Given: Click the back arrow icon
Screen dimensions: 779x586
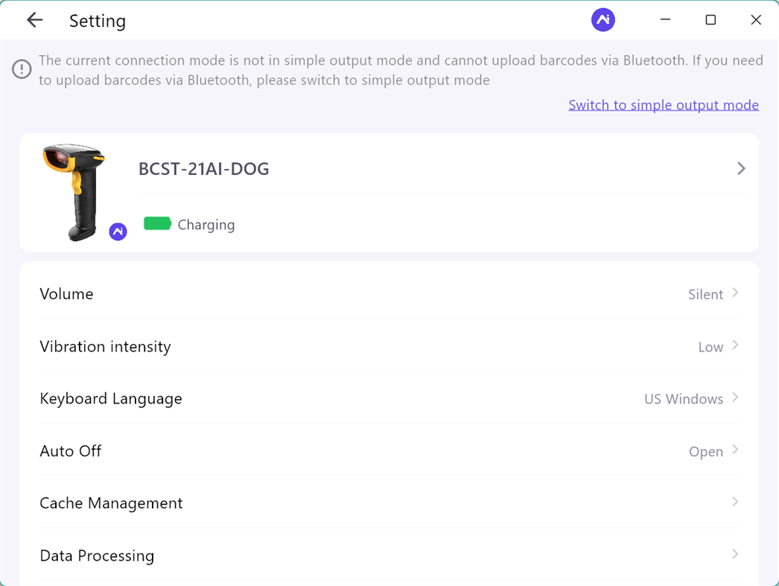Looking at the screenshot, I should coord(34,20).
